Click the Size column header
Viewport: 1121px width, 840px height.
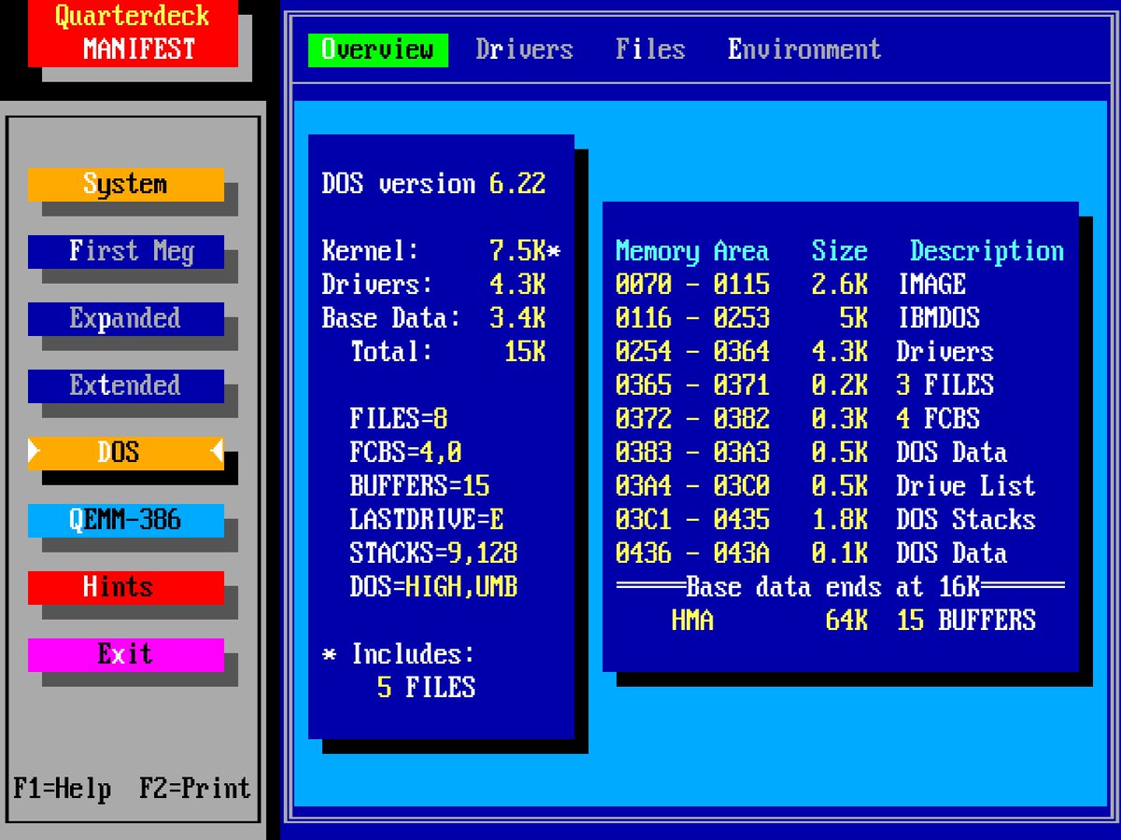tap(840, 251)
